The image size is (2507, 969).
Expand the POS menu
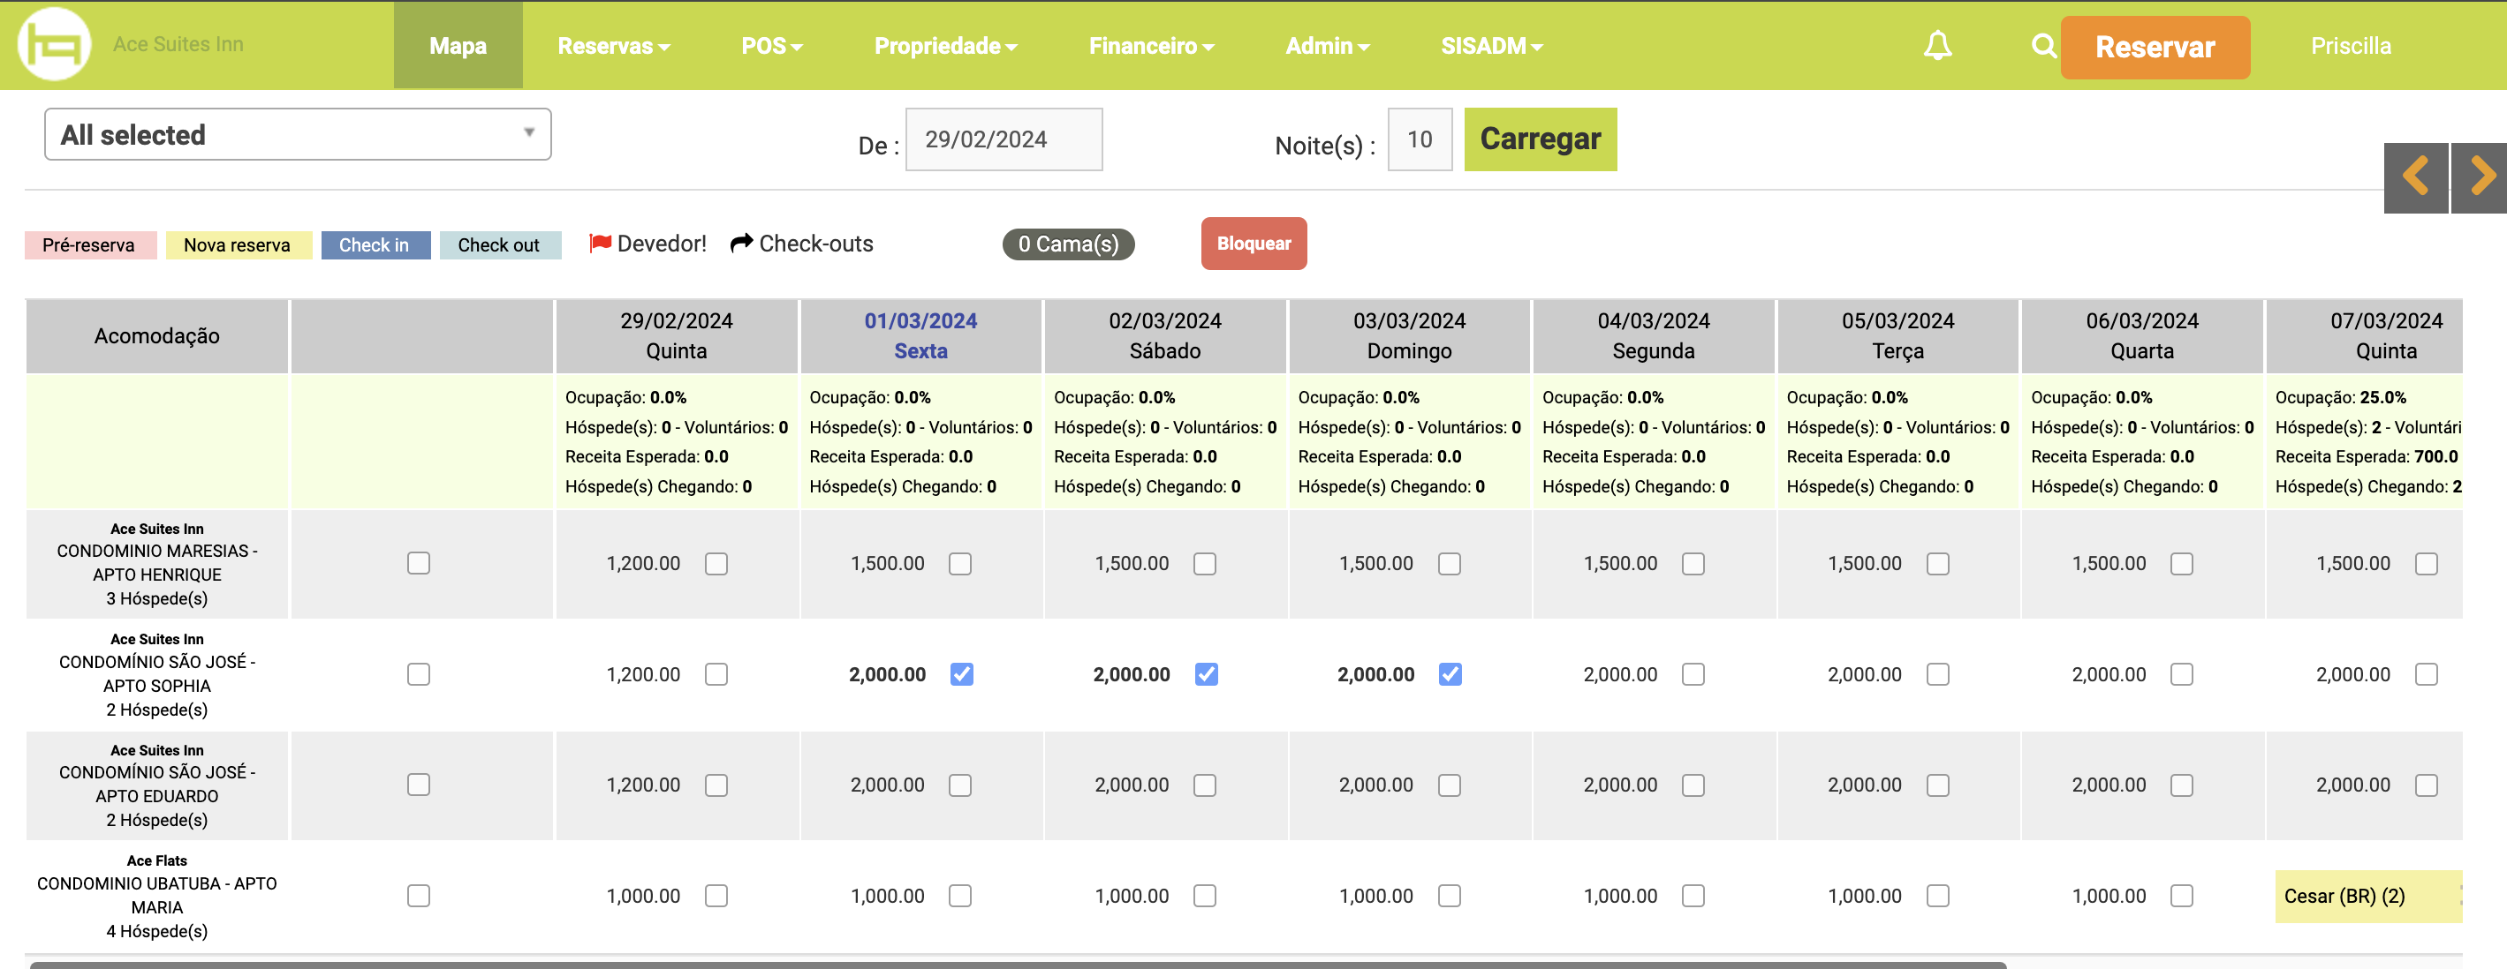pyautogui.click(x=771, y=46)
